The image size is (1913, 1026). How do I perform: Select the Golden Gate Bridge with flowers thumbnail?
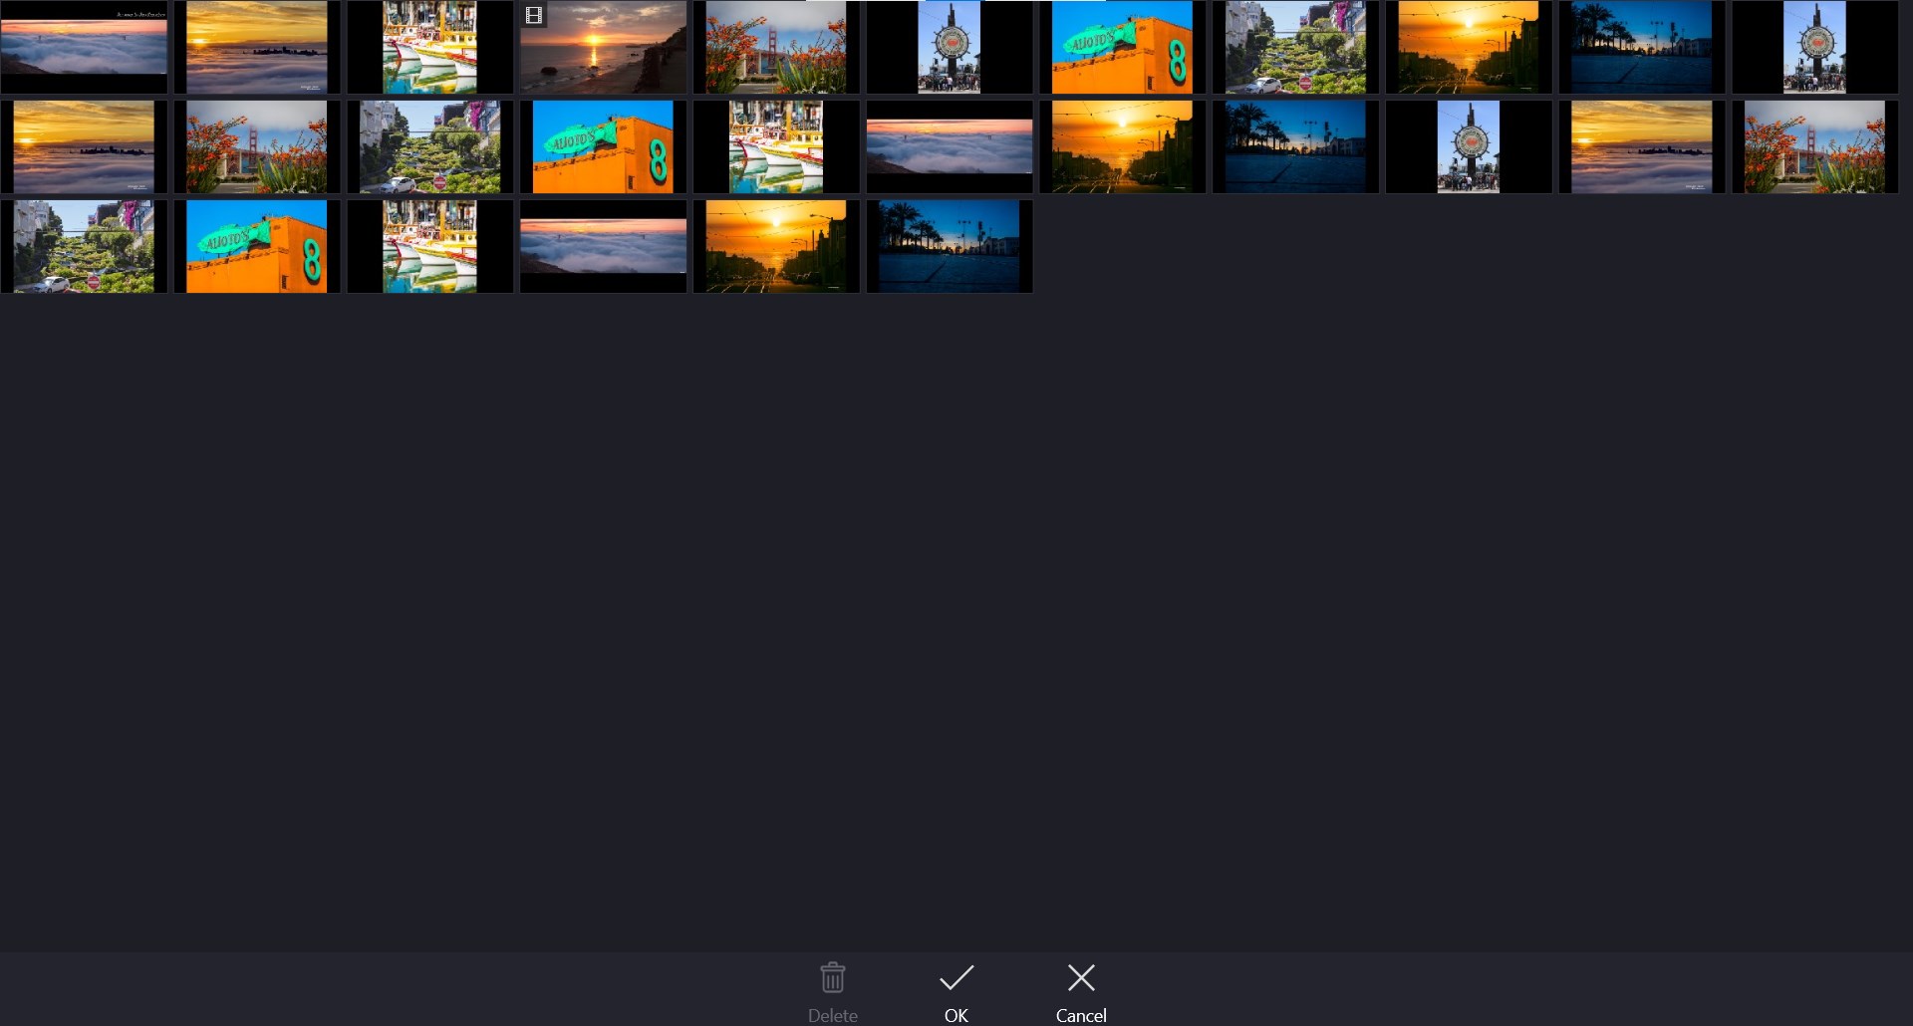776,46
